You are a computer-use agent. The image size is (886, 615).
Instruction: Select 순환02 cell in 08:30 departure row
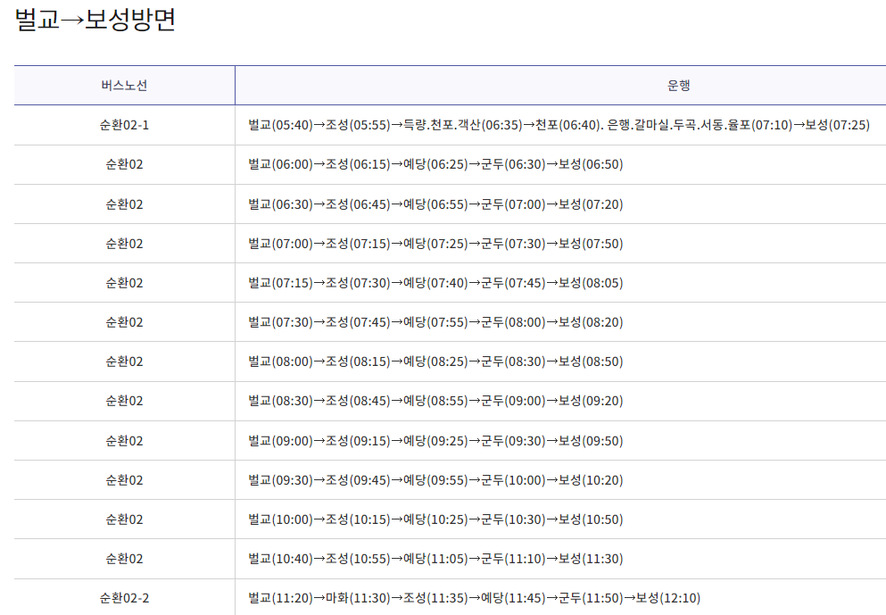(x=124, y=401)
